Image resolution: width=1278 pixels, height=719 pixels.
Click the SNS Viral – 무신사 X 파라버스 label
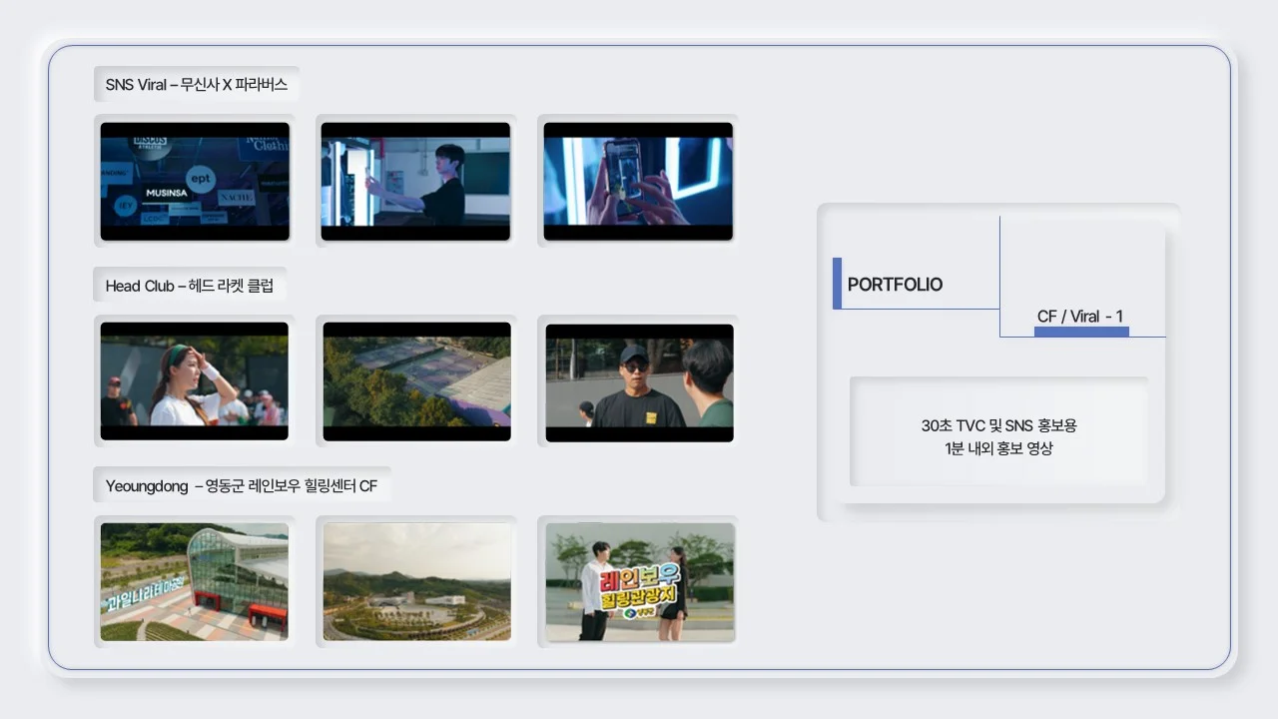pyautogui.click(x=197, y=85)
